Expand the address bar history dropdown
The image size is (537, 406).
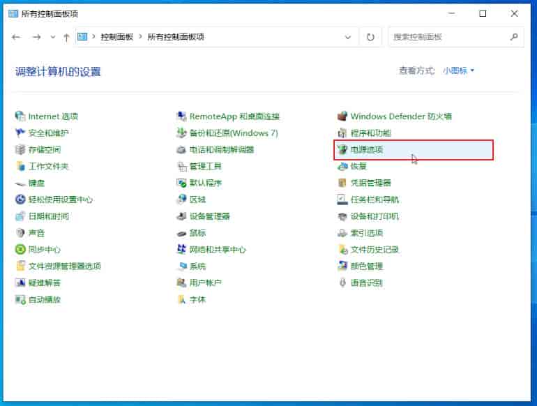348,37
